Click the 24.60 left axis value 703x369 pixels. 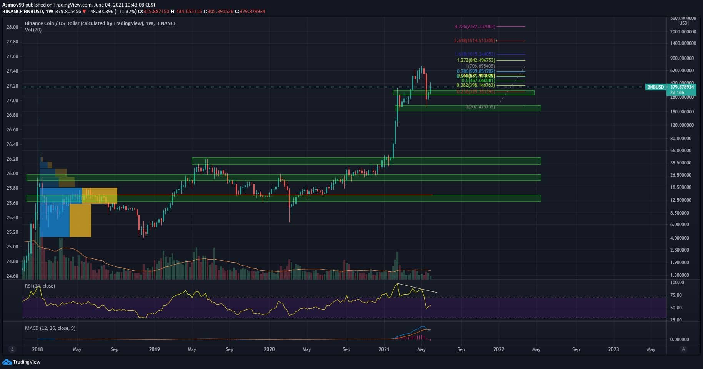coord(12,276)
